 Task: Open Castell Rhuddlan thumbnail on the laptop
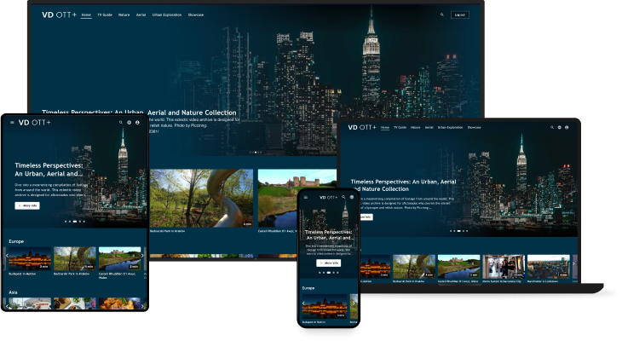click(458, 266)
